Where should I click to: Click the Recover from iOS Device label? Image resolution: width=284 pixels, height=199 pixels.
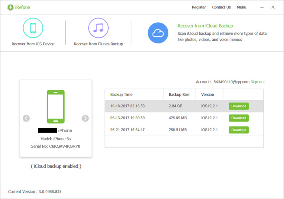click(33, 44)
